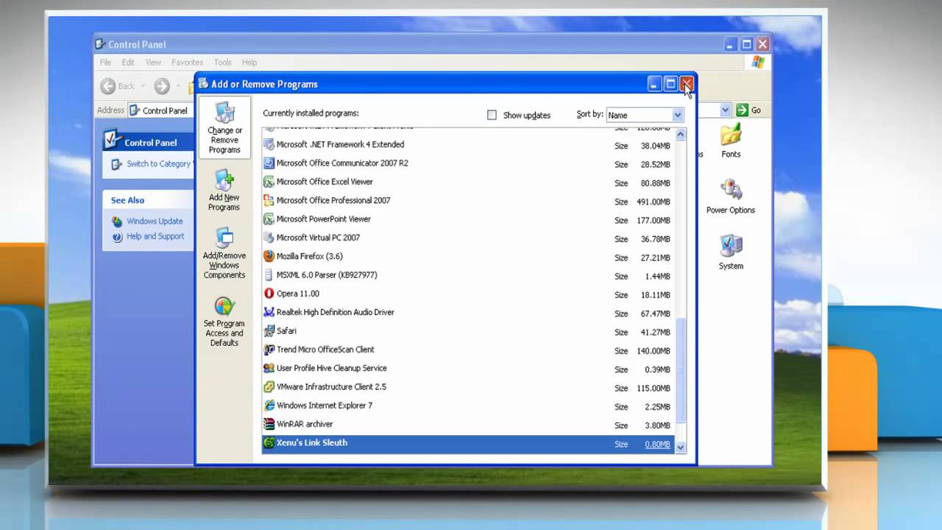942x530 pixels.
Task: Open Edit menu in Control Panel
Action: [128, 63]
